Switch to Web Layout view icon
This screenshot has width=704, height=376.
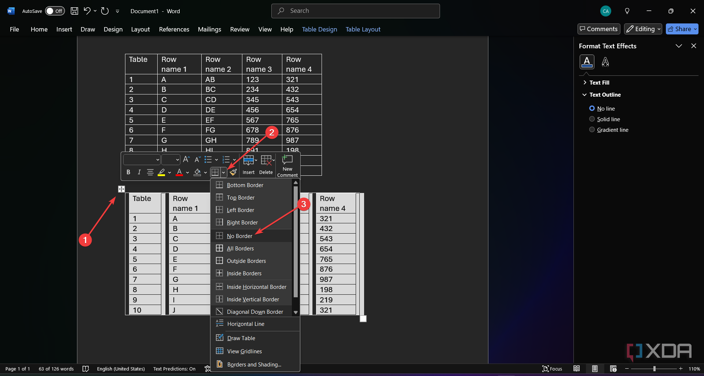[613, 369]
